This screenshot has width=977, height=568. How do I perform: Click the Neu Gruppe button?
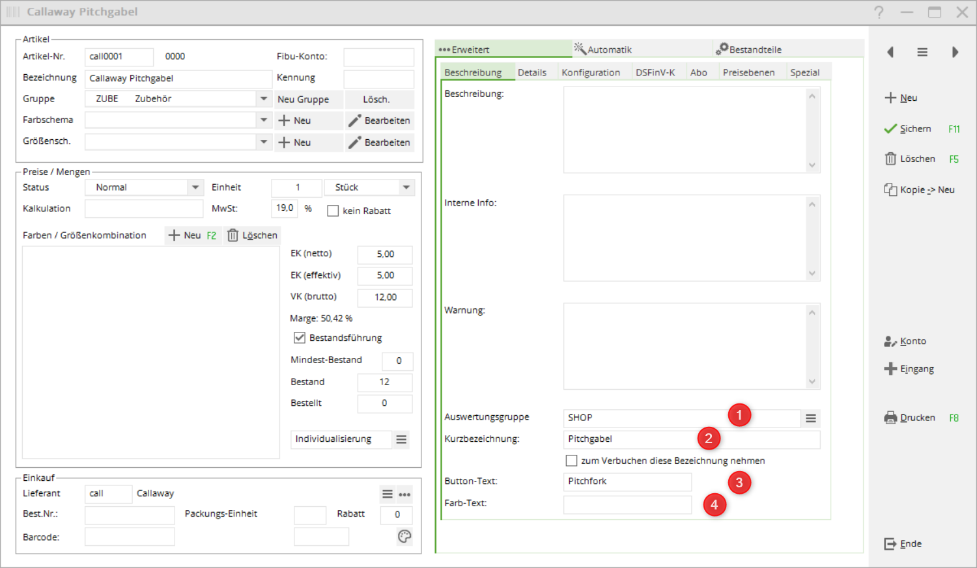tap(304, 100)
